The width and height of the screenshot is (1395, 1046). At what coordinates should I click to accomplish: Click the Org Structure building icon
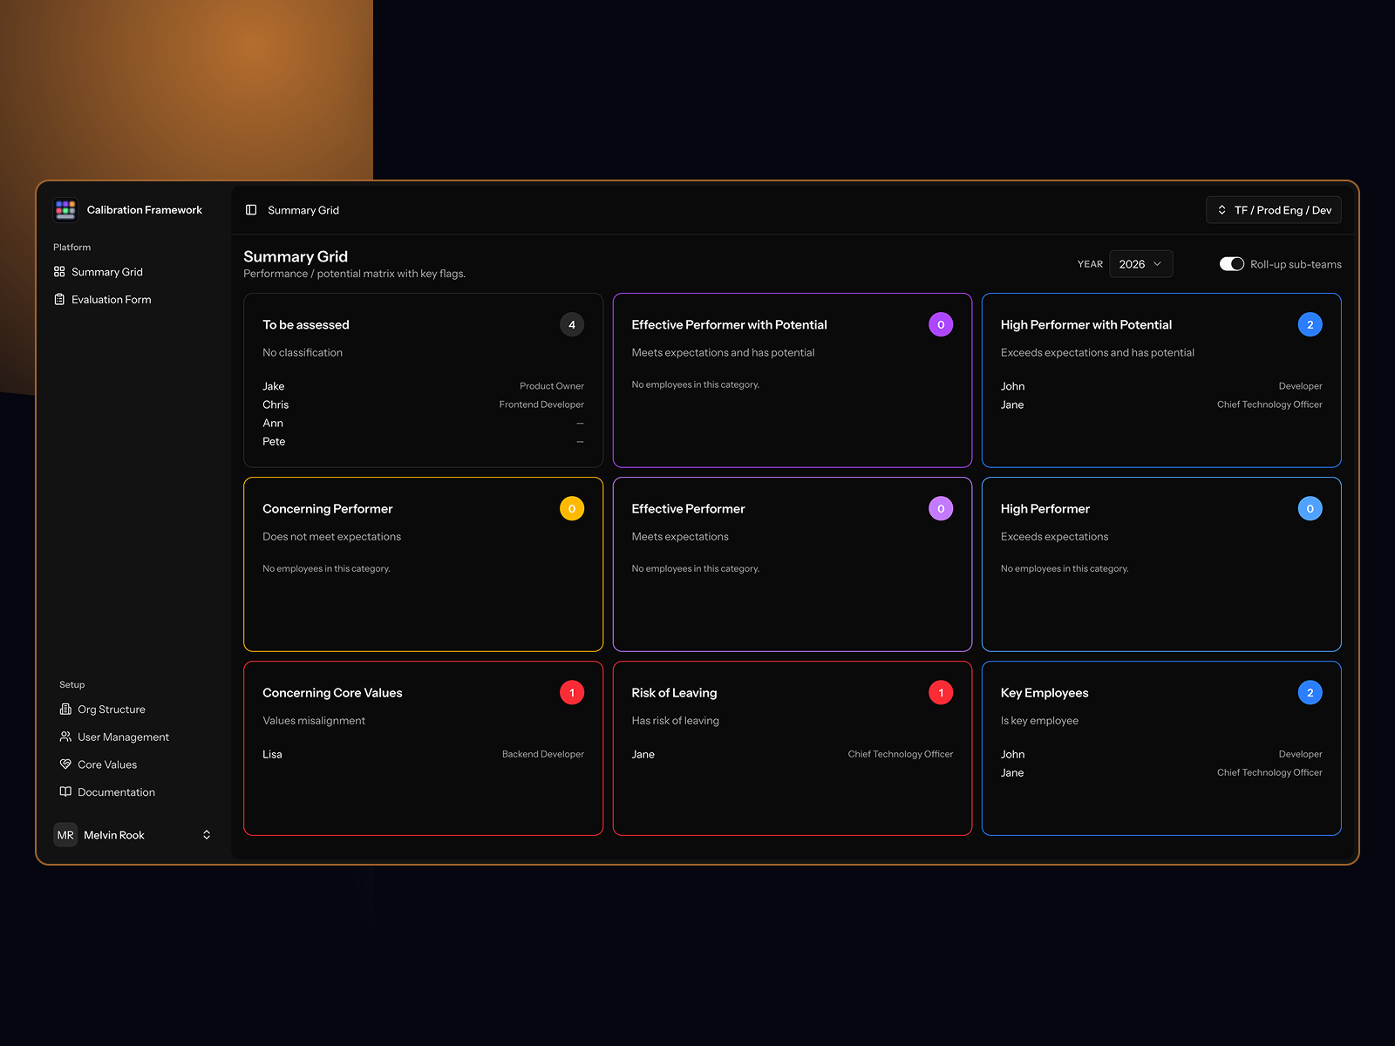(65, 710)
